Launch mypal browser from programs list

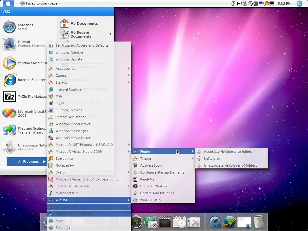[x=89, y=103]
